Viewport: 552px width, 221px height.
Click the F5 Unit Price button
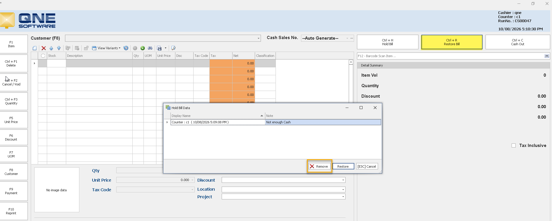pos(13,120)
